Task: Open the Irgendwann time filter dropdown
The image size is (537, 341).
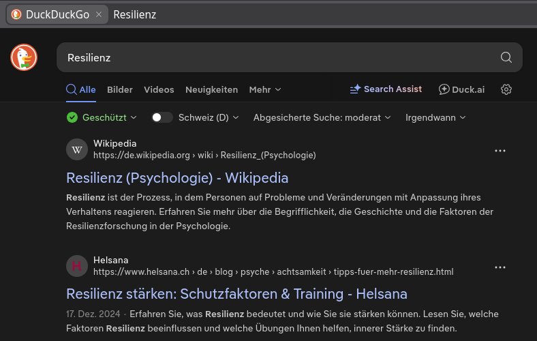Action: coord(435,117)
